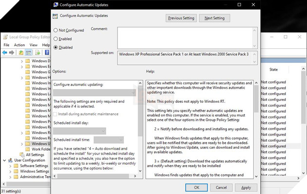Click the Forward arrow in Group Policy Editor toolbar

tap(12, 53)
